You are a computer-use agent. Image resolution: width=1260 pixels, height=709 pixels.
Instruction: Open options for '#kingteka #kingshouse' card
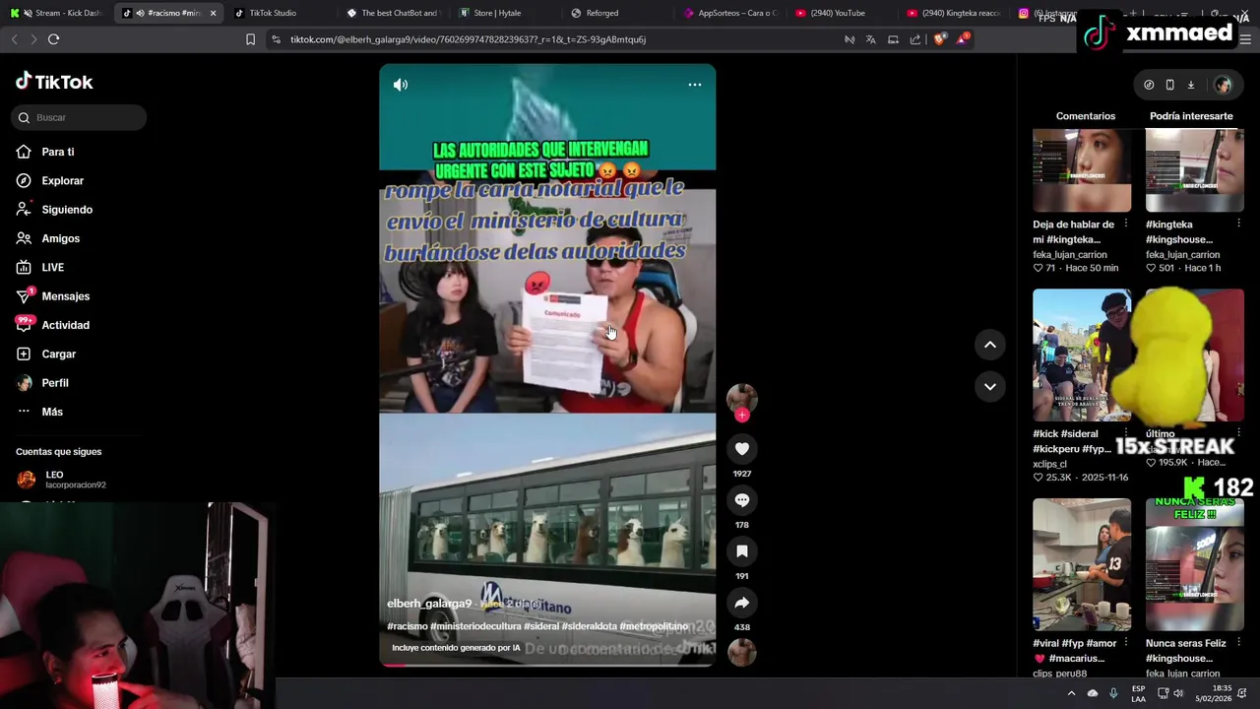[1238, 224]
